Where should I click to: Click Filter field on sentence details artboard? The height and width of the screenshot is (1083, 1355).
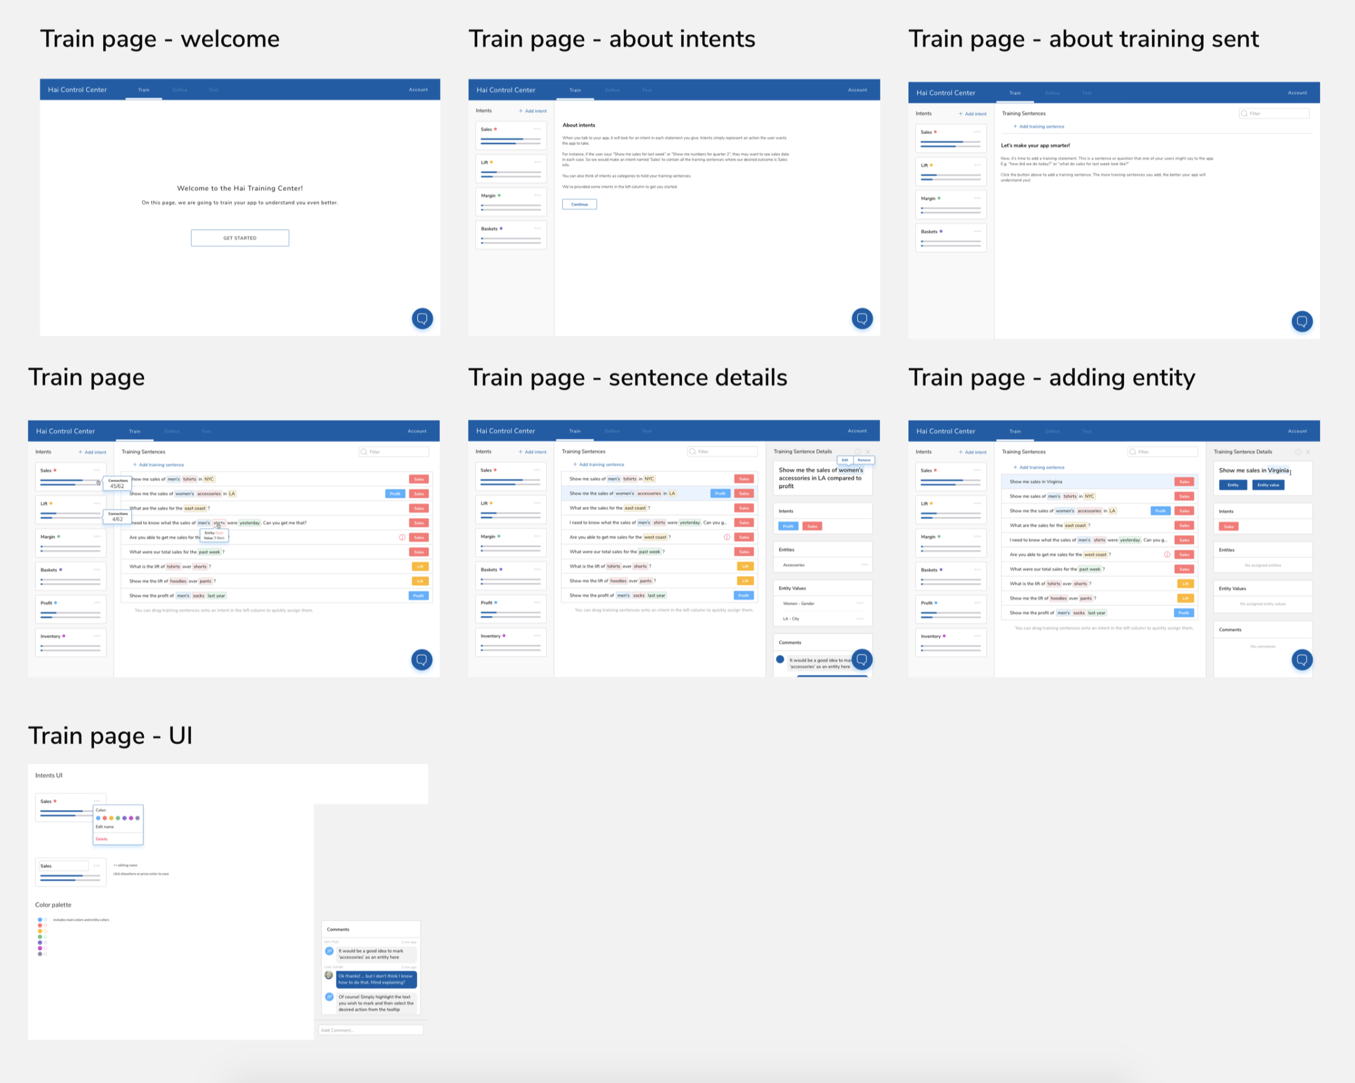pyautogui.click(x=722, y=452)
